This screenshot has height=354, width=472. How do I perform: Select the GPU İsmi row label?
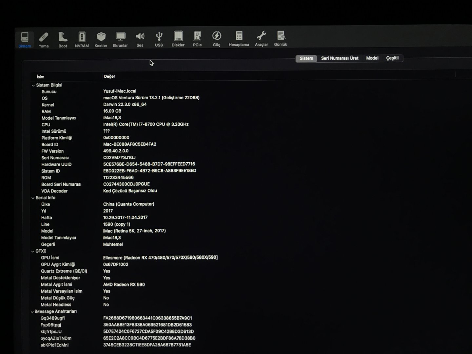(x=50, y=258)
